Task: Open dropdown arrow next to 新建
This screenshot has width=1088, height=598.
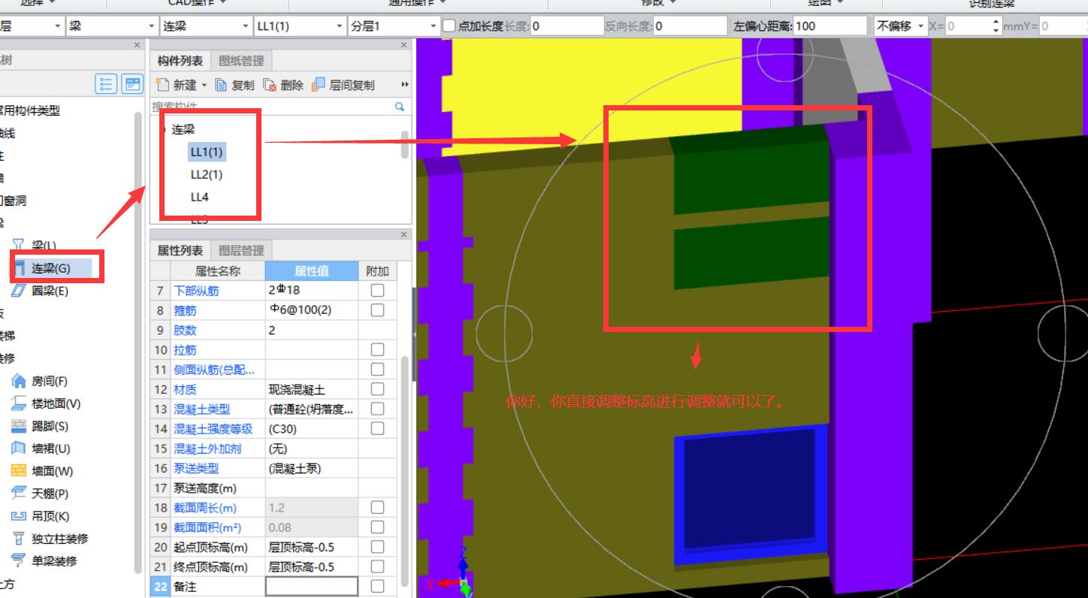Action: [x=204, y=86]
